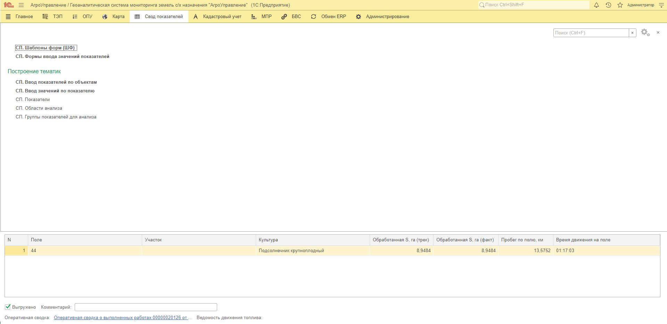This screenshot has width=667, height=324.
Task: Open the ОПУ section
Action: [x=88, y=17]
